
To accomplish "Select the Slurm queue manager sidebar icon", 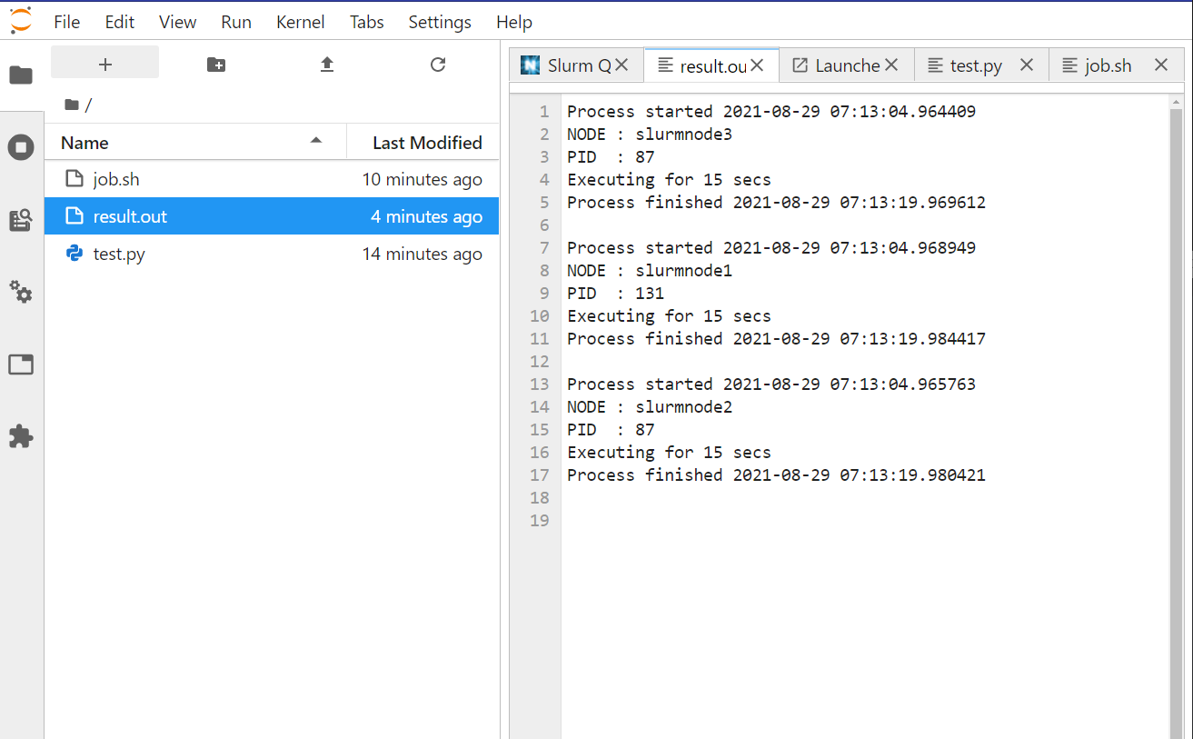I will 21,219.
